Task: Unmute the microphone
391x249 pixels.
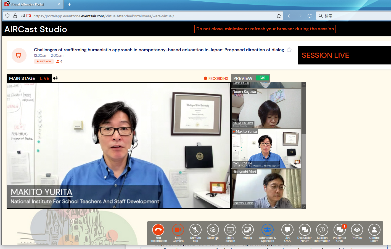Action: pos(196,230)
